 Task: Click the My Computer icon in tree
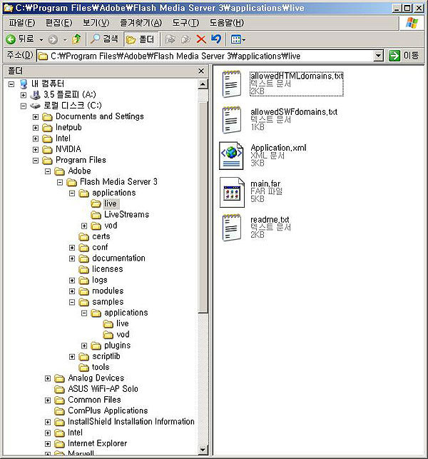point(24,84)
